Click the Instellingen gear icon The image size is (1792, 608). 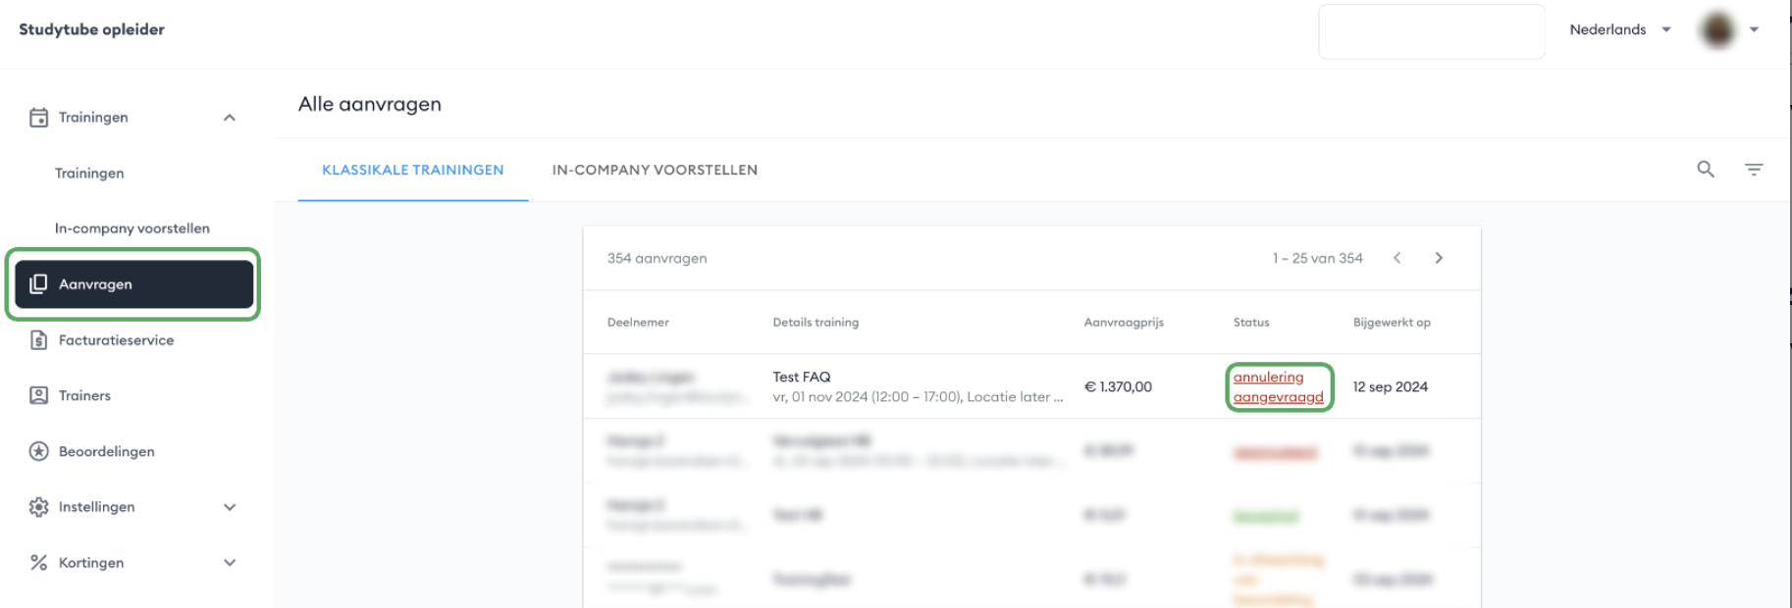click(x=38, y=507)
